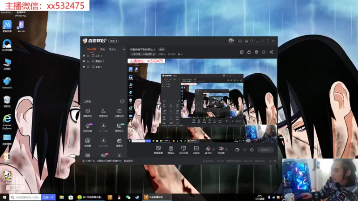The width and height of the screenshot is (358, 201).
Task: Select the 摄像头 1 source row
Action: point(103,61)
